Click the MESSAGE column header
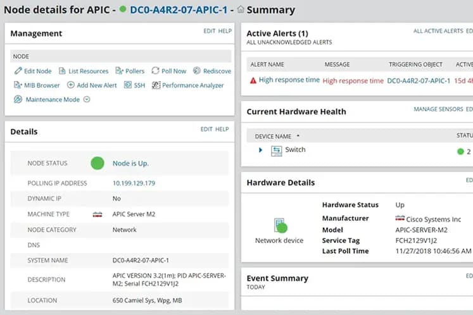 pyautogui.click(x=337, y=65)
